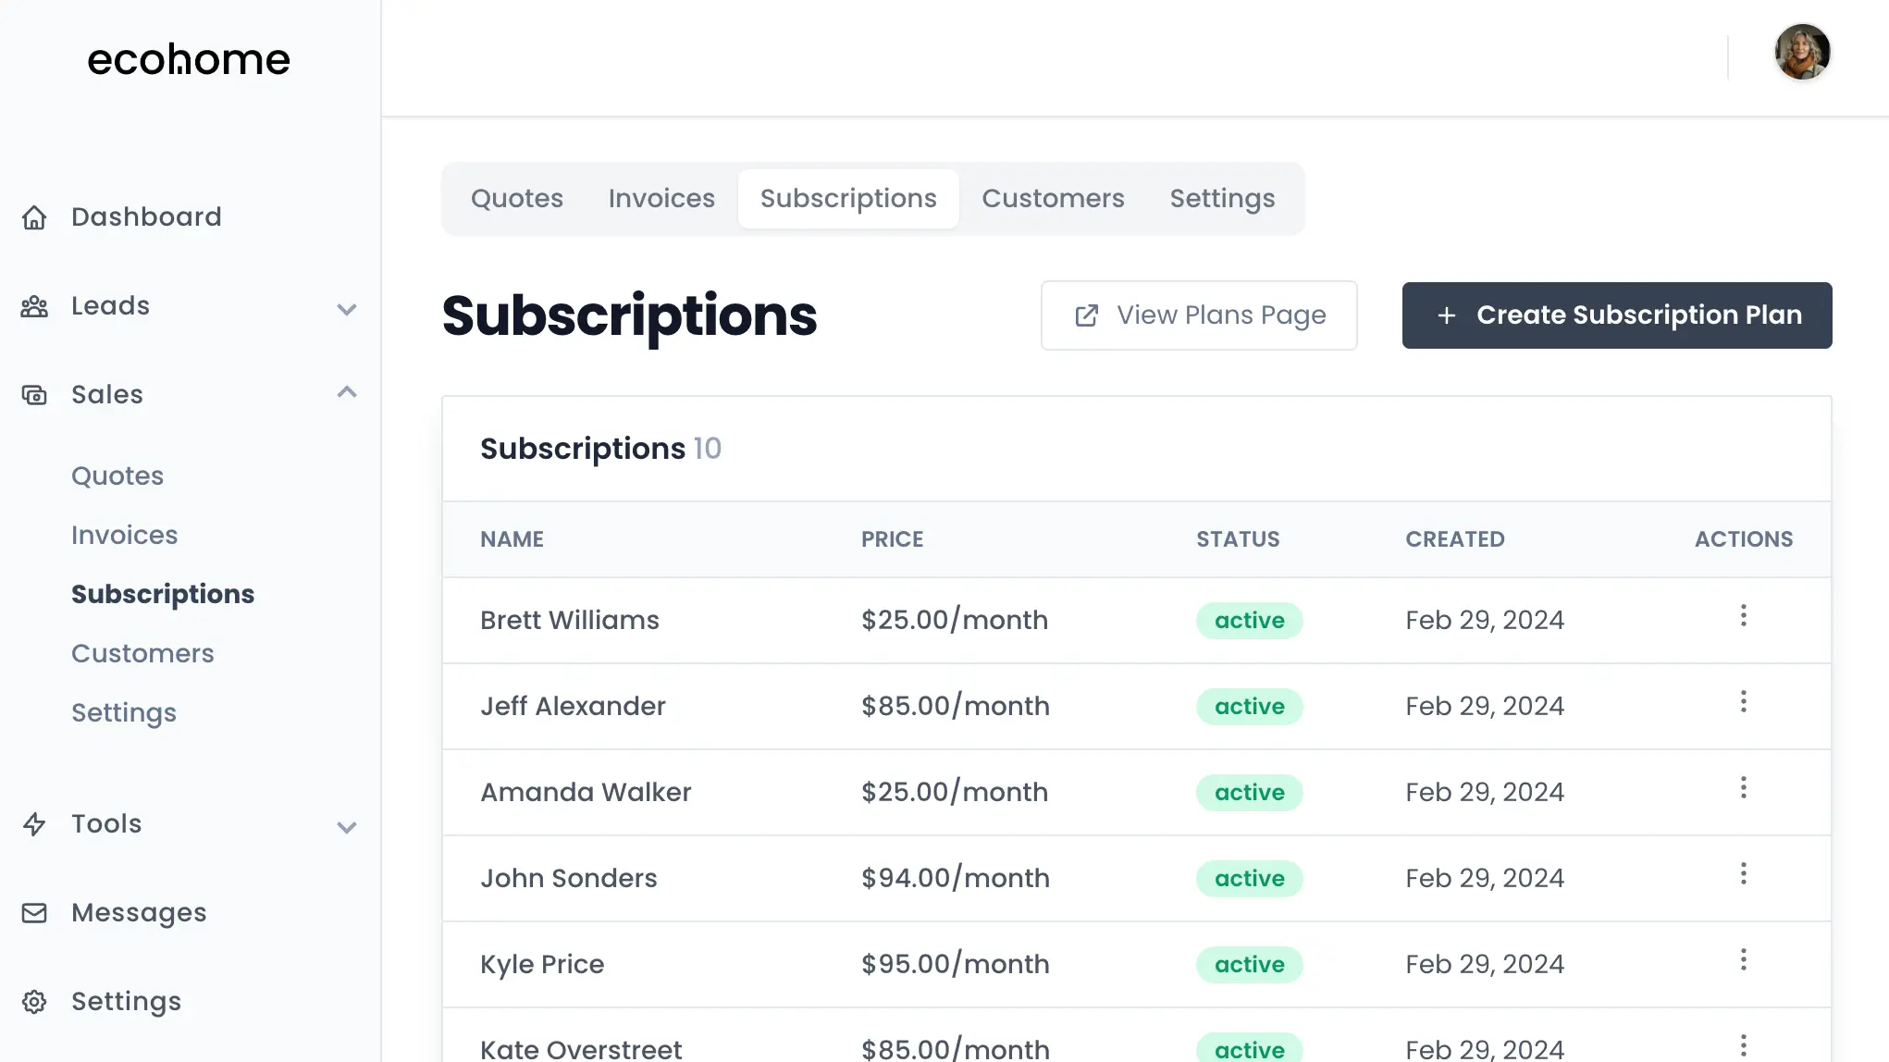Click the Create Subscription Plan button
This screenshot has width=1889, height=1062.
tap(1617, 315)
